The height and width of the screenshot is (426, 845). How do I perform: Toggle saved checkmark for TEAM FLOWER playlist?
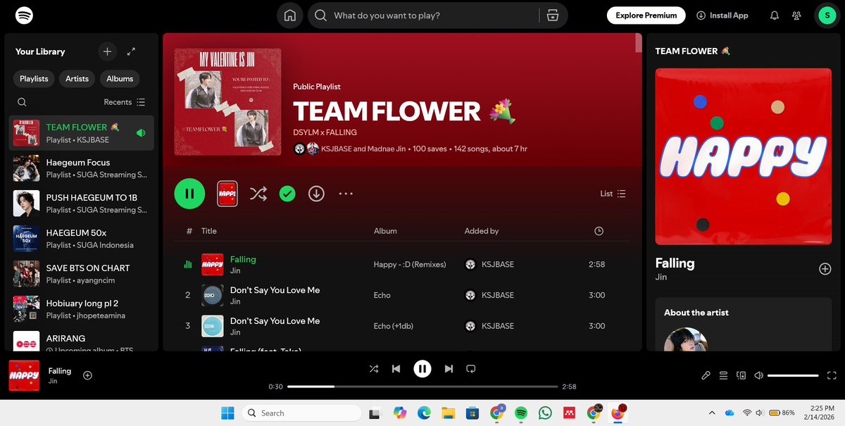click(287, 194)
